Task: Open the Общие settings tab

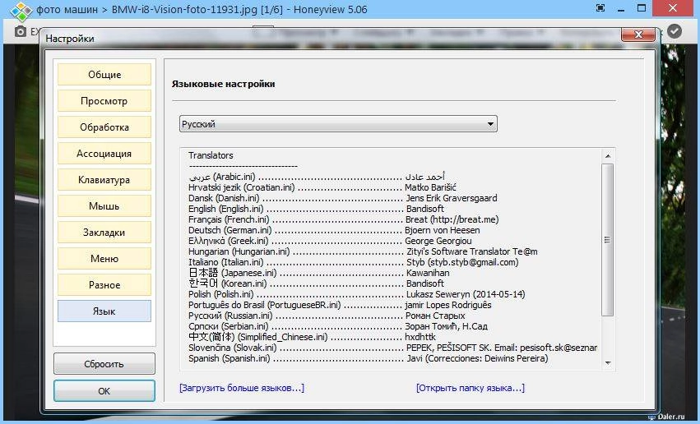Action: click(x=104, y=75)
